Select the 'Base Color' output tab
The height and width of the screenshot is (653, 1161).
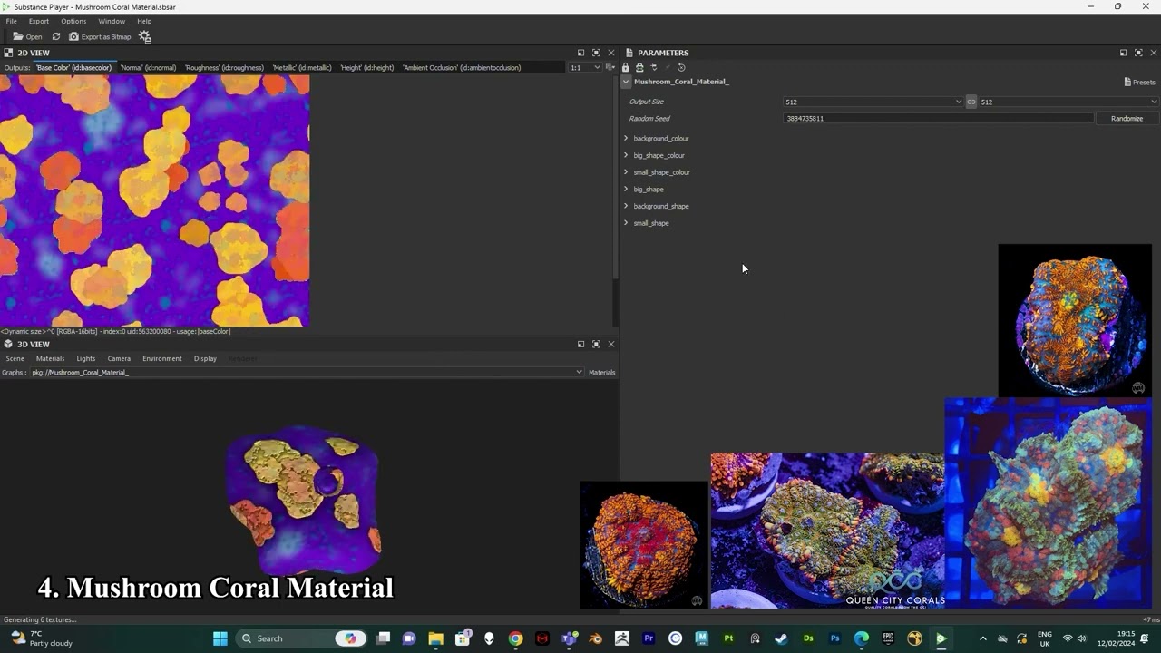tap(73, 67)
